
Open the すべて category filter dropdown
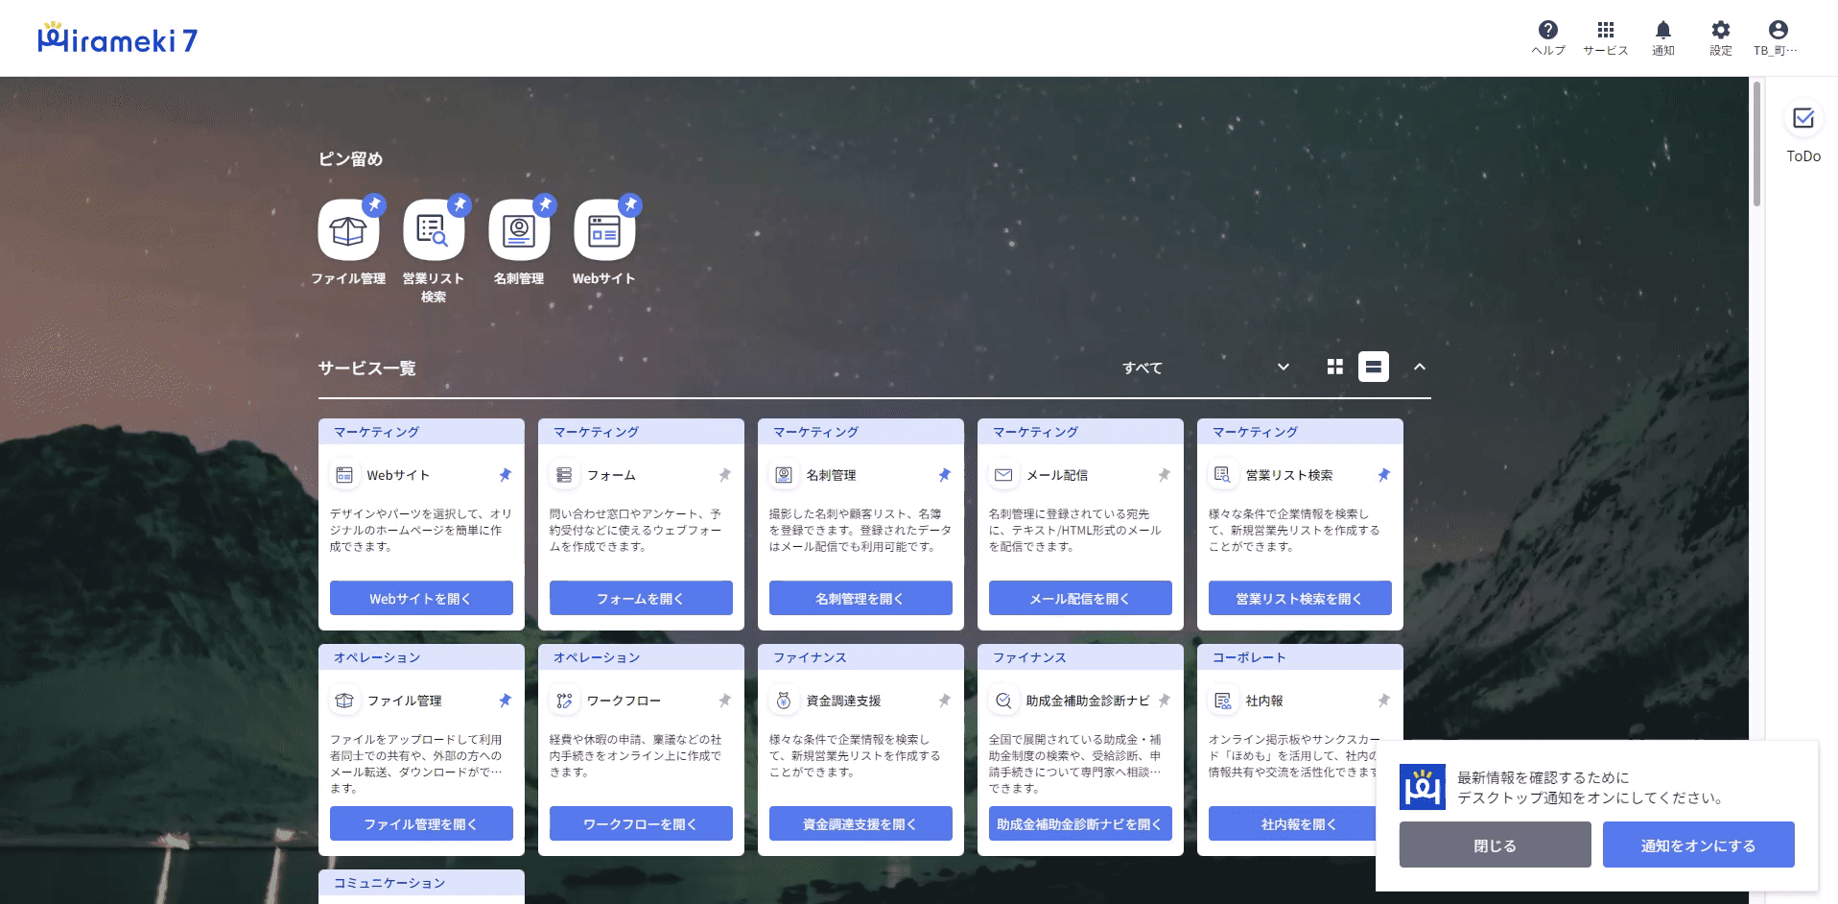point(1205,368)
